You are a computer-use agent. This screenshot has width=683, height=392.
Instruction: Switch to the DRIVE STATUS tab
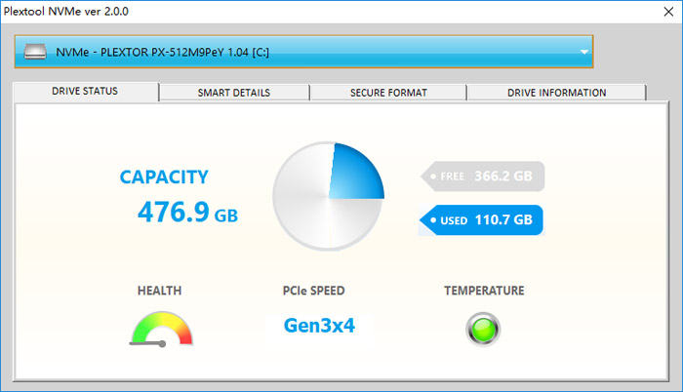[x=86, y=92]
